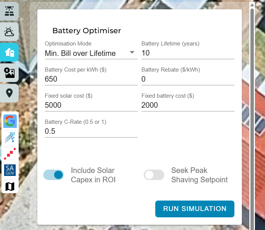Click the weather sun-cloud icon
The width and height of the screenshot is (265, 230).
pos(9,32)
